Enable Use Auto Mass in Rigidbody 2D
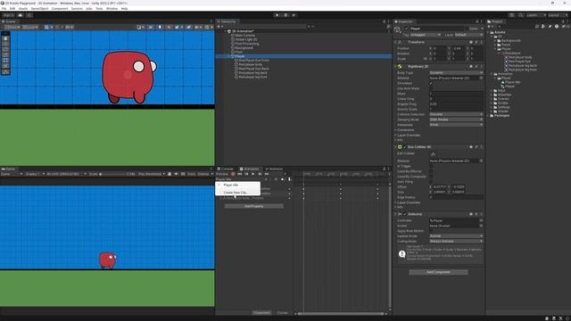Image resolution: width=571 pixels, height=321 pixels. pos(431,88)
